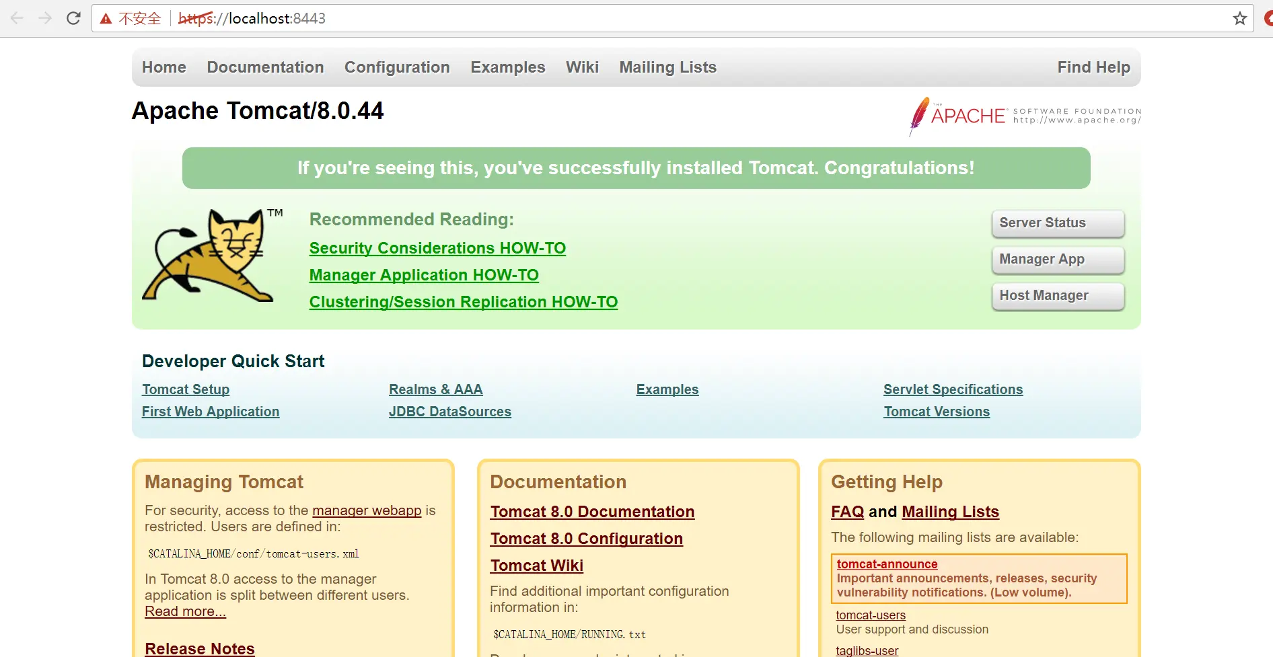Open the Wiki navigation item
This screenshot has height=657, width=1273.
pyautogui.click(x=582, y=67)
